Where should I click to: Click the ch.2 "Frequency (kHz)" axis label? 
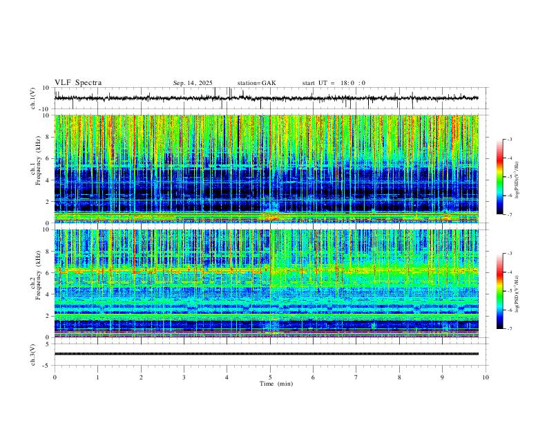(38, 275)
